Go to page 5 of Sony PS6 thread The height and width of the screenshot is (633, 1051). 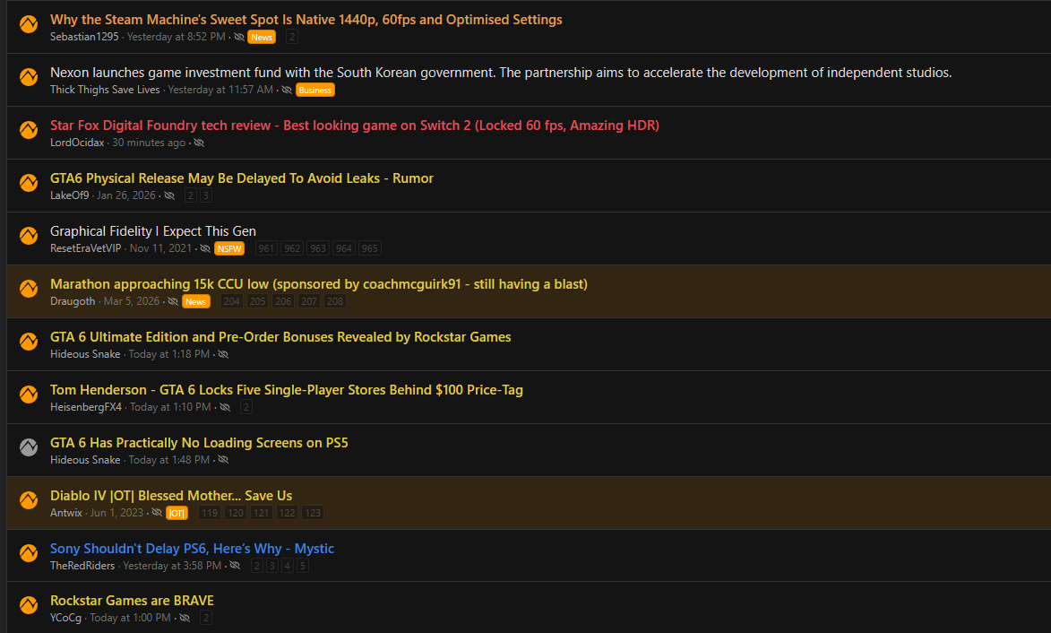coord(302,566)
